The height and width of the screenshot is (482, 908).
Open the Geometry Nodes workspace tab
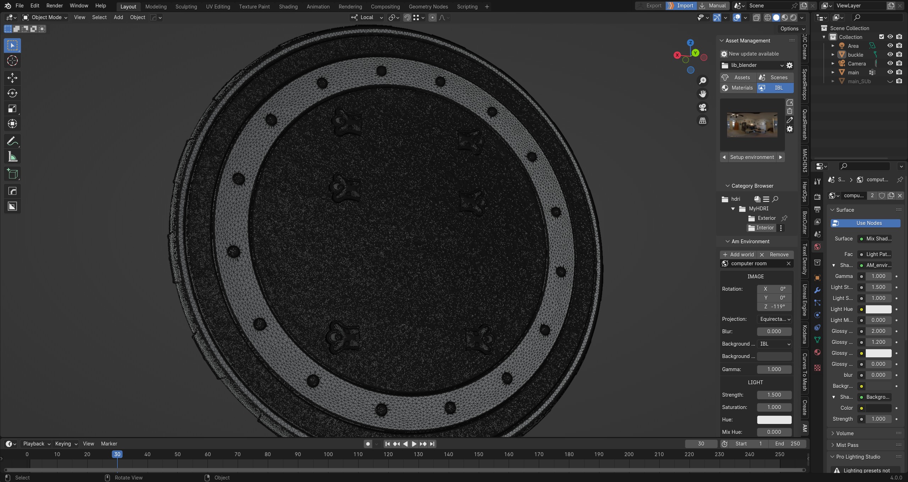tap(428, 6)
